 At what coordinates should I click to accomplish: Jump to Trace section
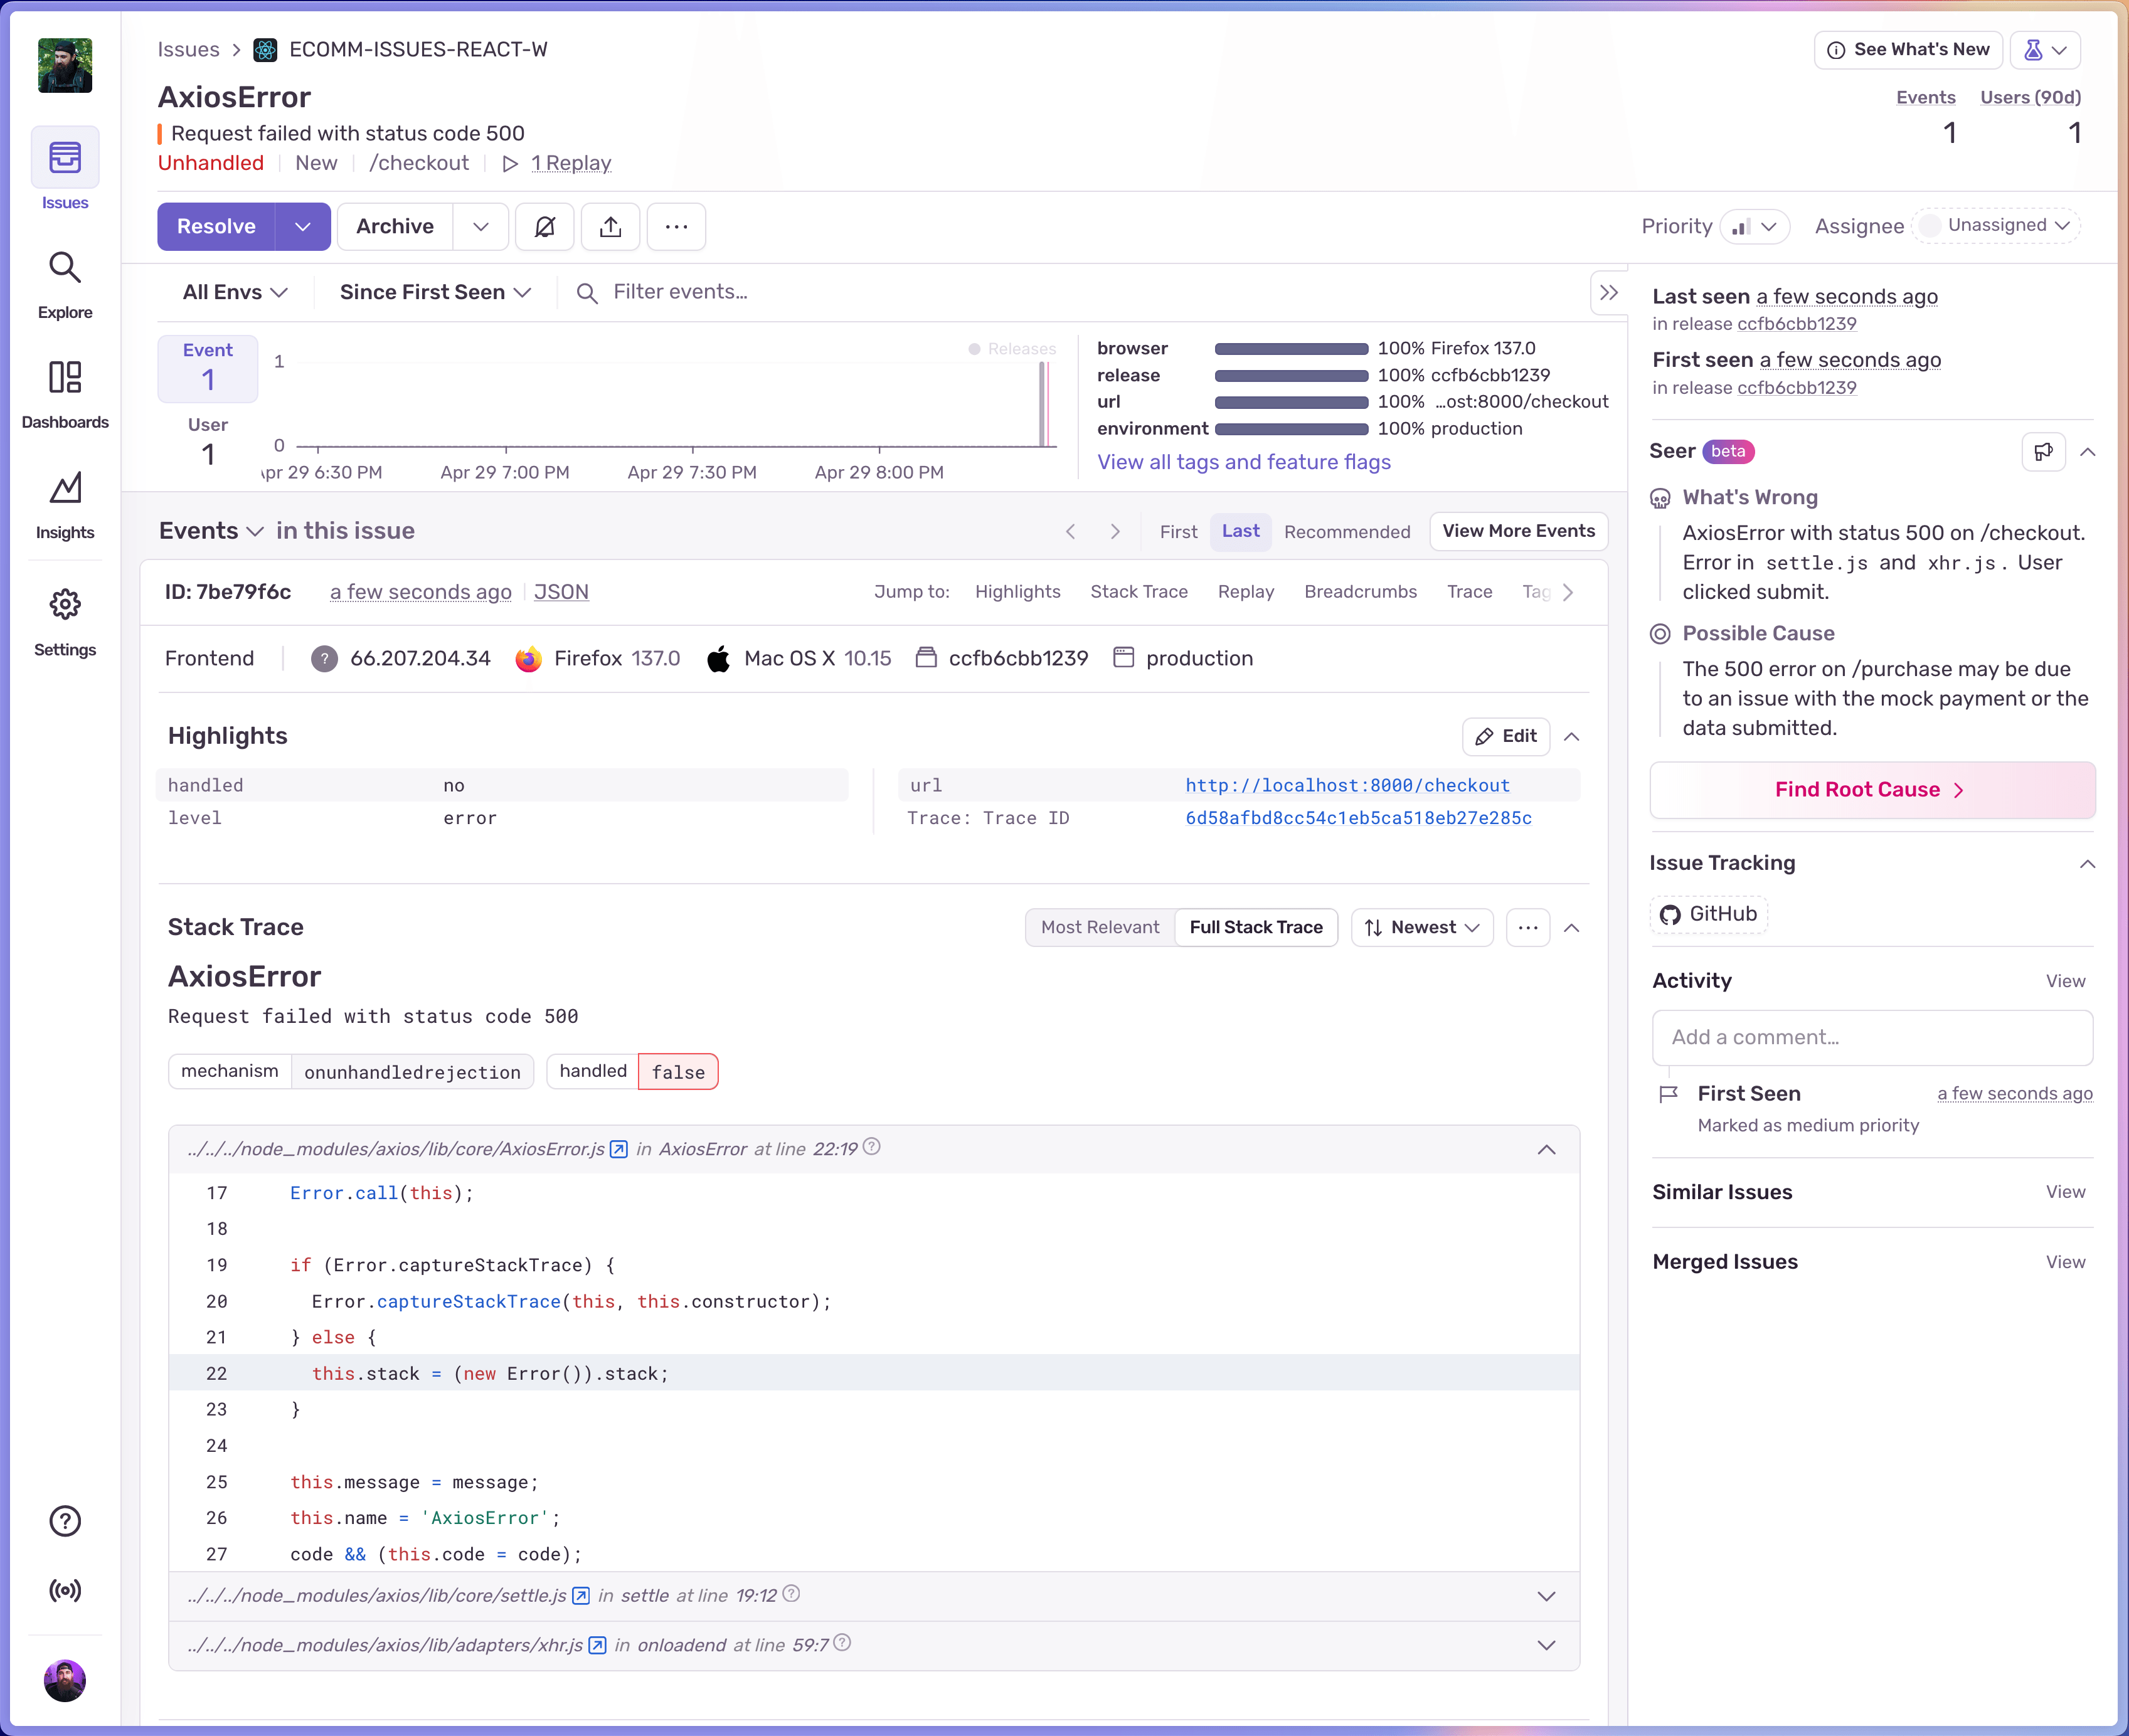[x=1469, y=592]
